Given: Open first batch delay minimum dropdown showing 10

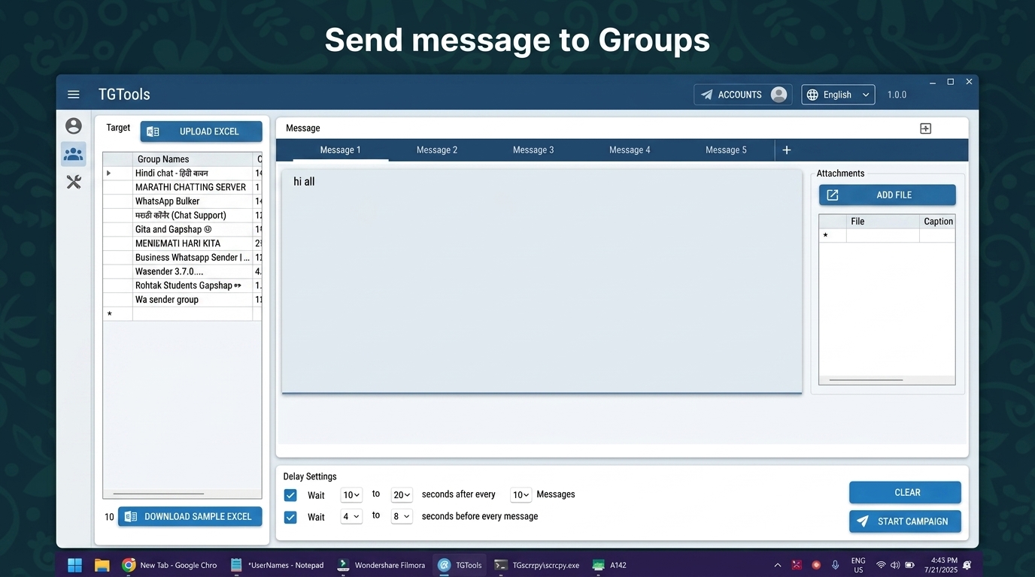Looking at the screenshot, I should click(x=351, y=494).
